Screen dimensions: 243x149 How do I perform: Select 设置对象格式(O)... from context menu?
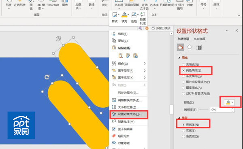point(128,114)
